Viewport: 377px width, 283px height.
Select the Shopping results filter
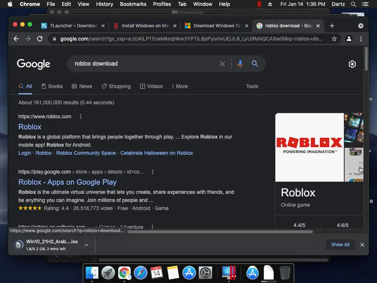click(116, 86)
